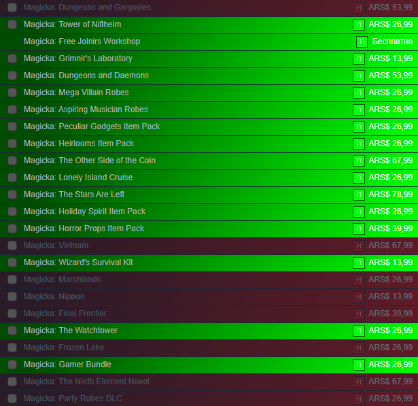Image resolution: width=418 pixels, height=406 pixels.
Task: Click П status icon for Gamer Bundle
Action: click(x=359, y=365)
